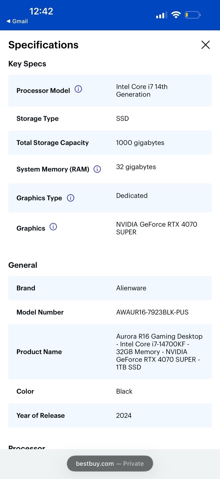Viewport: 220px width, 479px height.
Task: Tap the Total Storage Capacity row
Action: pyautogui.click(x=110, y=143)
